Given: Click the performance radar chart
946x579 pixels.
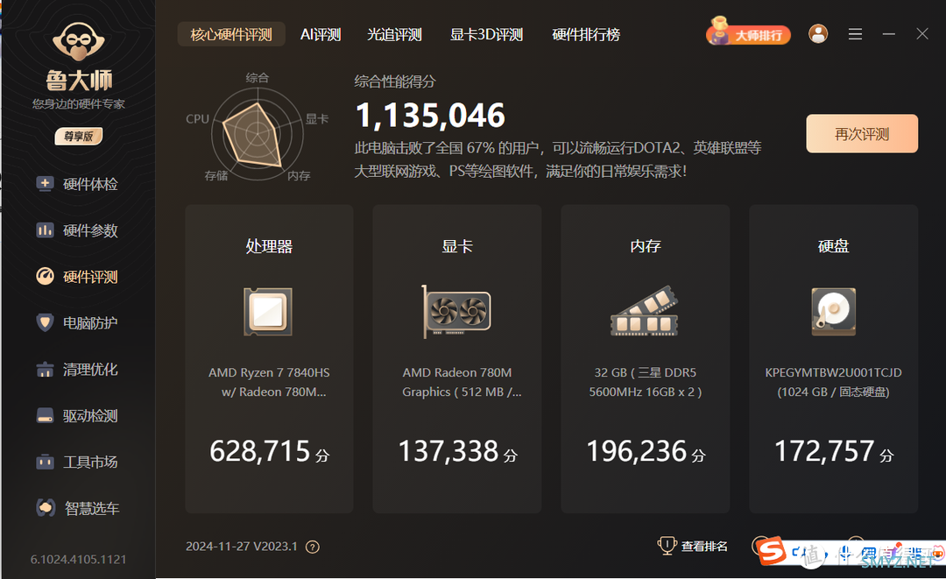Looking at the screenshot, I should 257,134.
